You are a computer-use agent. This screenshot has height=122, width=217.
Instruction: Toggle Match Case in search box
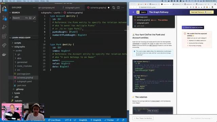tap(26, 18)
